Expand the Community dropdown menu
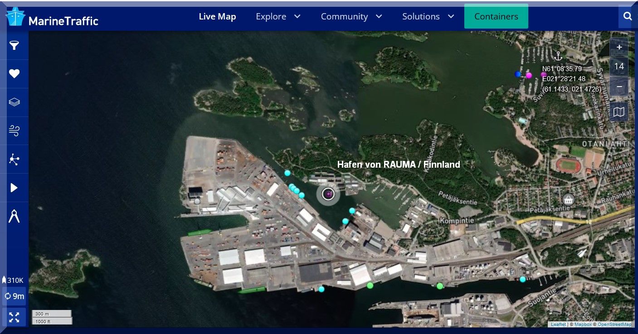Image resolution: width=638 pixels, height=334 pixels. pos(351,16)
